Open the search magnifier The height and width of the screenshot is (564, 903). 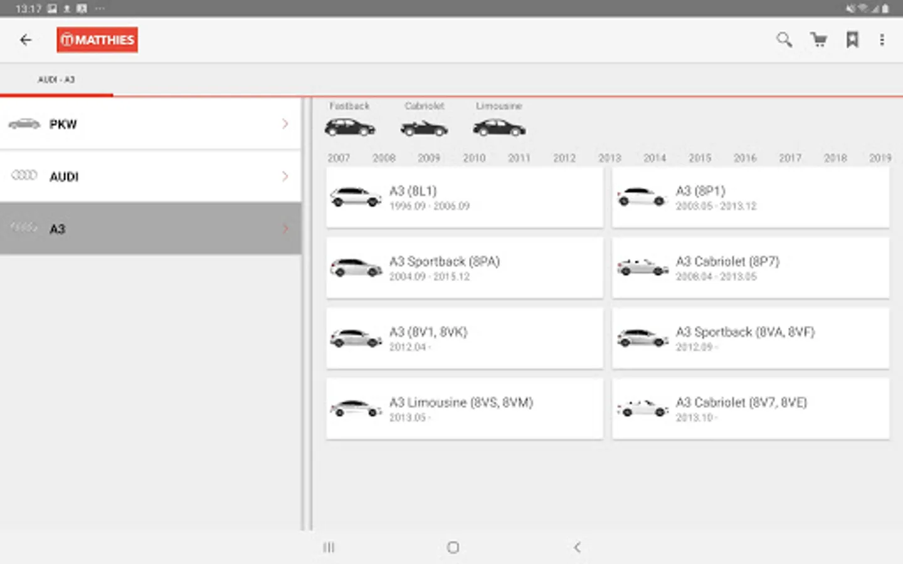click(x=784, y=40)
